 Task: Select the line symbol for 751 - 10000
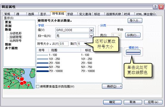43,71
